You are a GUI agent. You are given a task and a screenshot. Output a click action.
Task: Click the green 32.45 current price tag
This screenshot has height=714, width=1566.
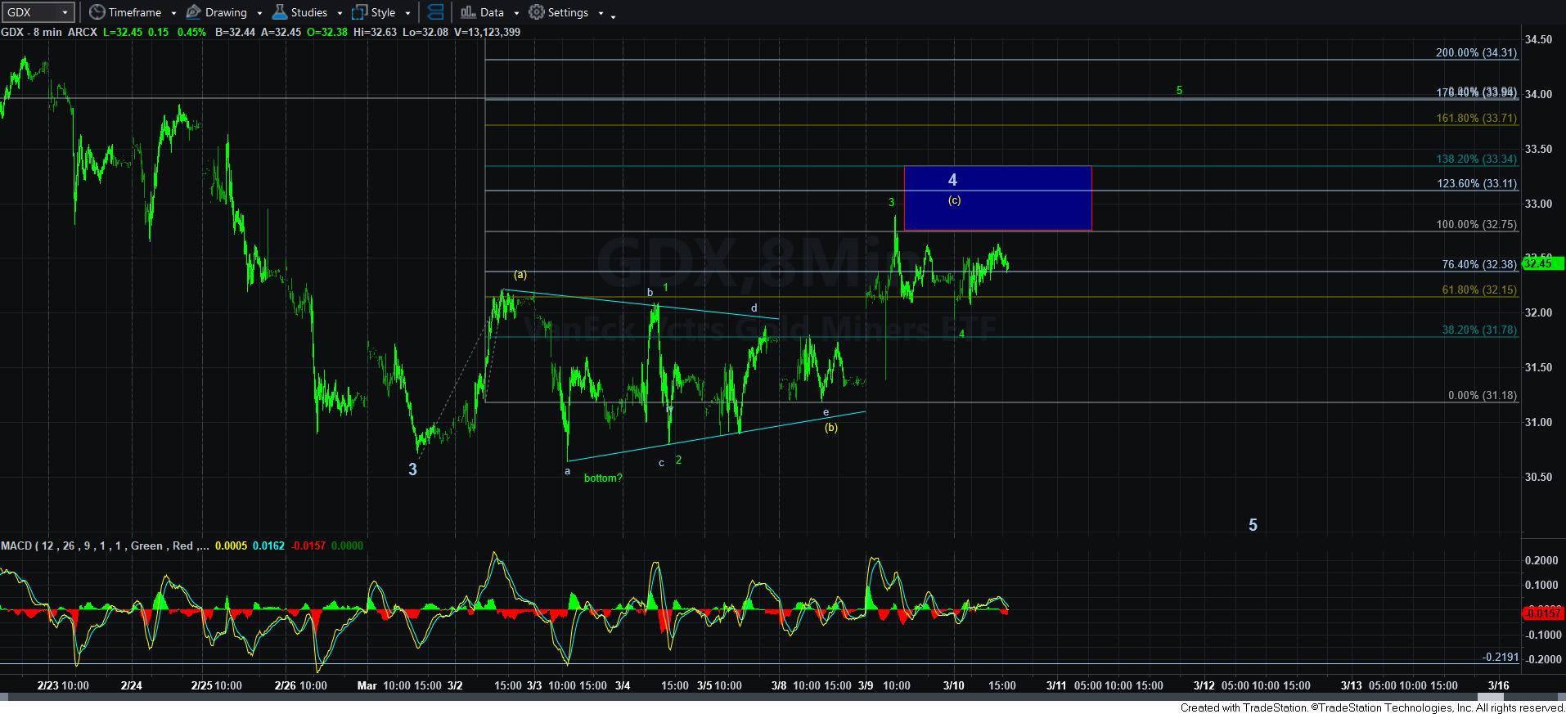(1543, 263)
